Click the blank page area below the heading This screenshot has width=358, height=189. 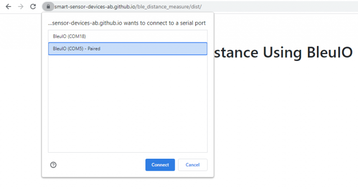pos(284,121)
